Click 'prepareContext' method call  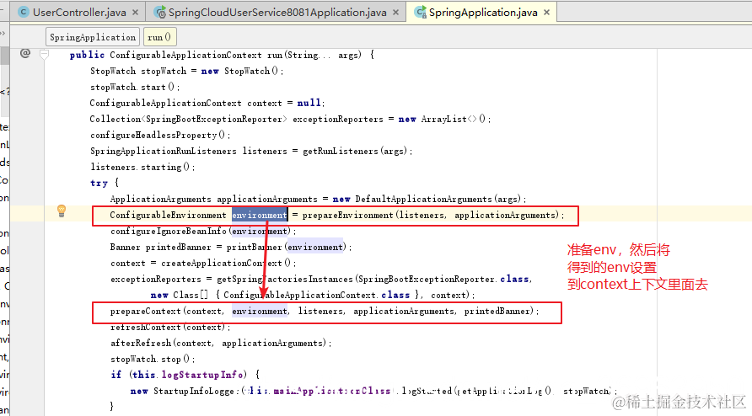click(145, 311)
